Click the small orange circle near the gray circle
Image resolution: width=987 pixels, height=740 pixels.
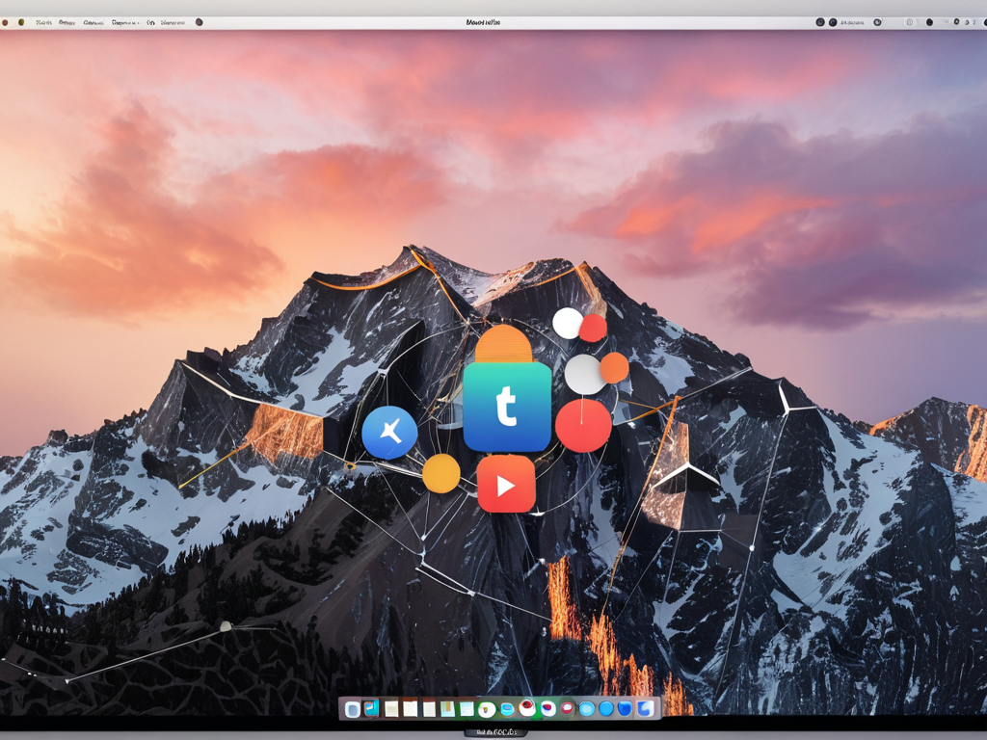614,367
